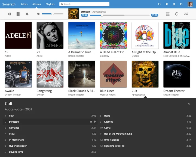196x157 pixels.
Task: Skip to the next track
Action: coord(27,14)
